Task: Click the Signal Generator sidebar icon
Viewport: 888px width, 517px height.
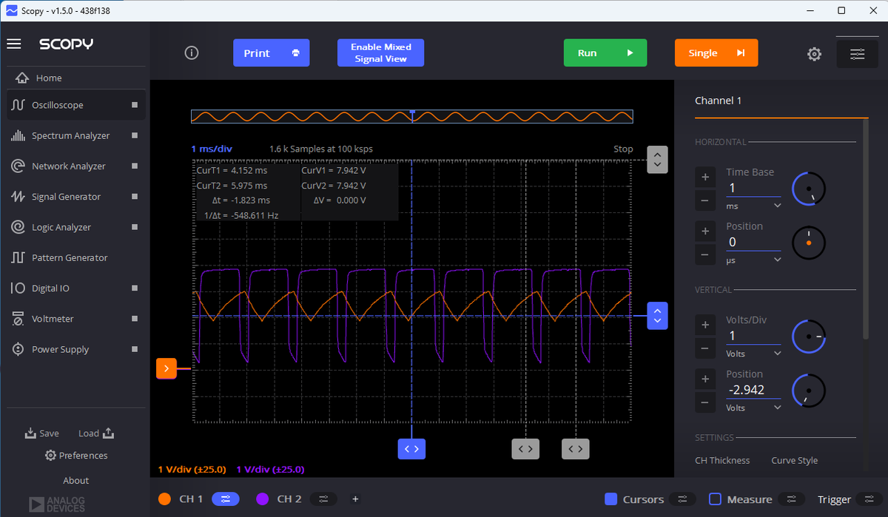Action: 18,197
